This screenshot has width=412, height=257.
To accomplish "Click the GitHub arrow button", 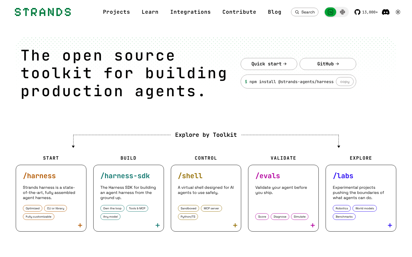I will pos(328,64).
